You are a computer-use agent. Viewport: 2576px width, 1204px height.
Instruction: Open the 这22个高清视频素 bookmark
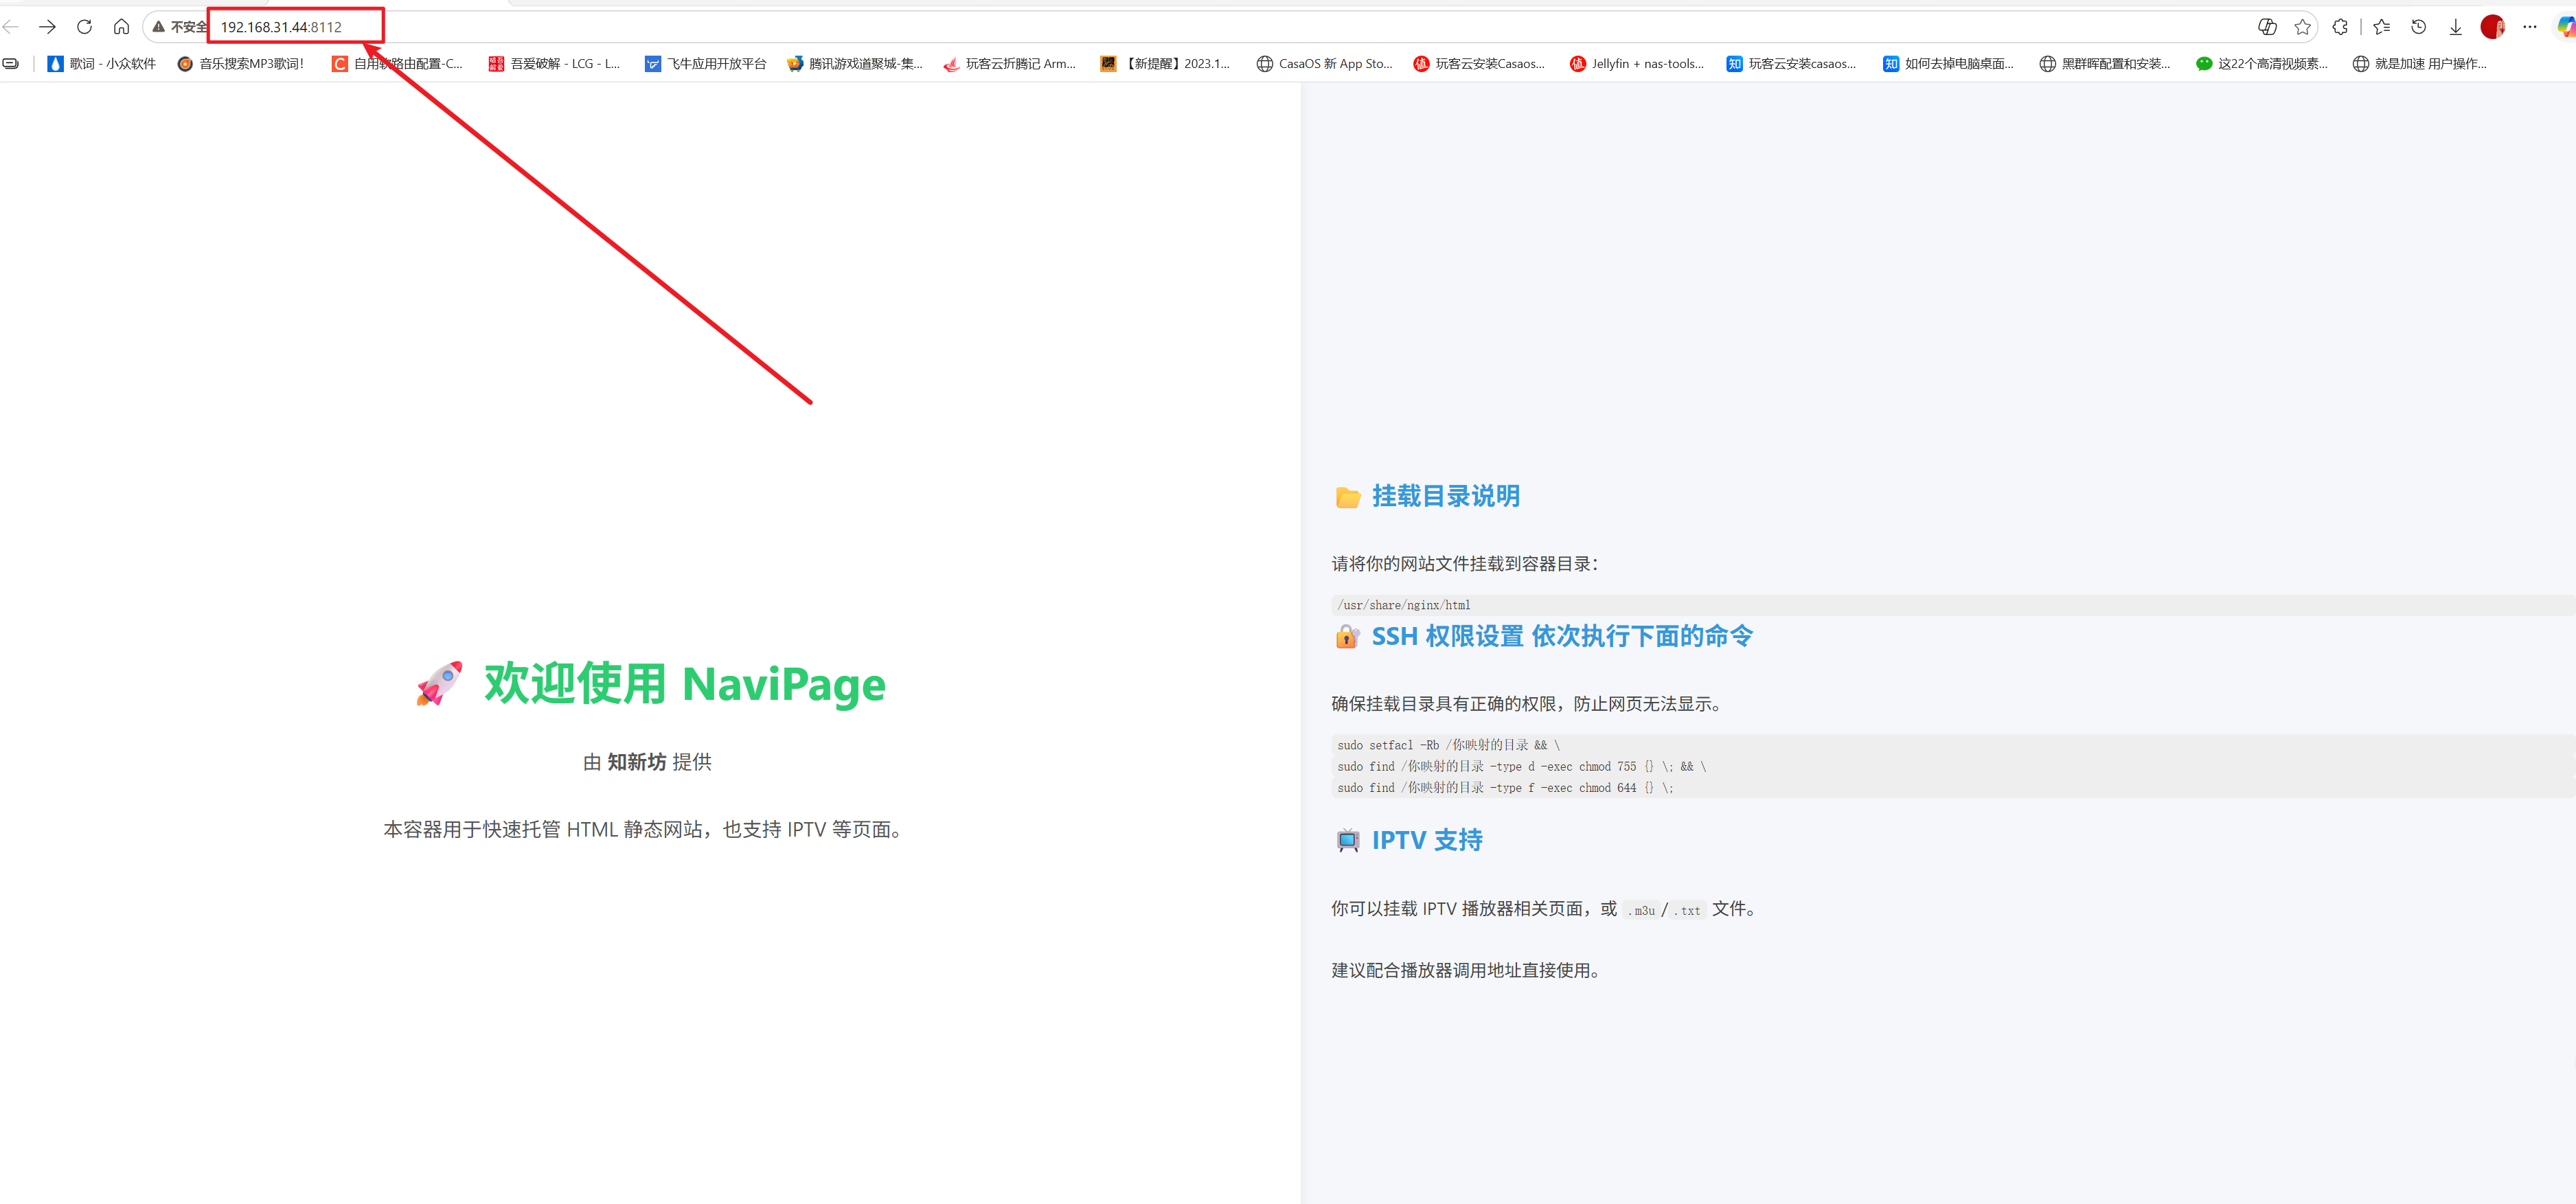pyautogui.click(x=2262, y=64)
